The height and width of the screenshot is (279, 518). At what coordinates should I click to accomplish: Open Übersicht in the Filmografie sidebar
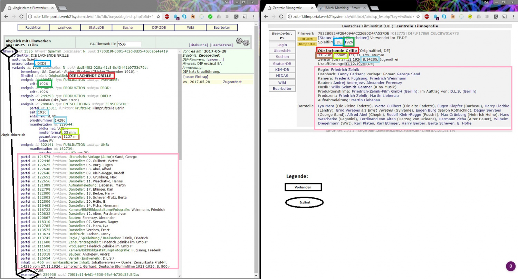point(282,51)
